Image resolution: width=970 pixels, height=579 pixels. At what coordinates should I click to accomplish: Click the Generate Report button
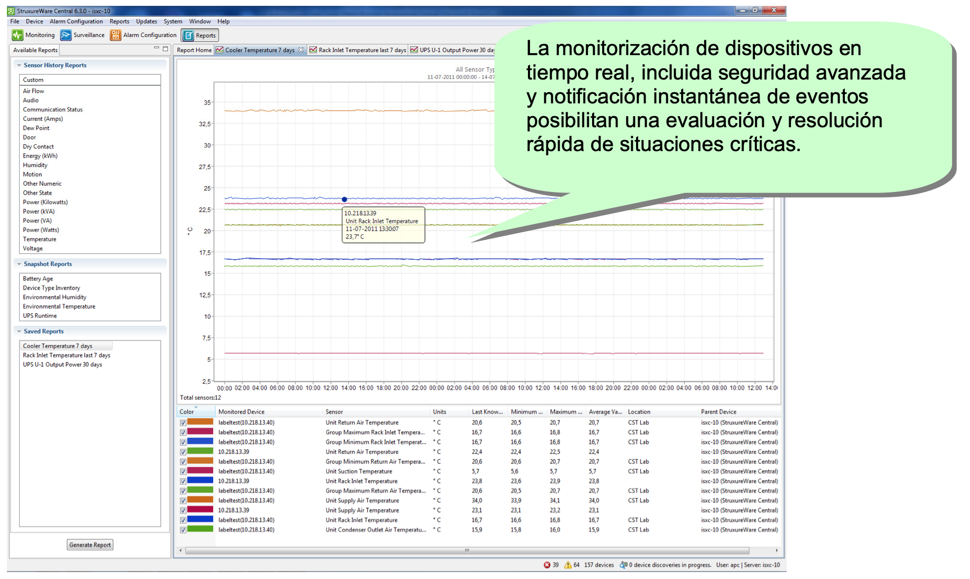coord(90,545)
